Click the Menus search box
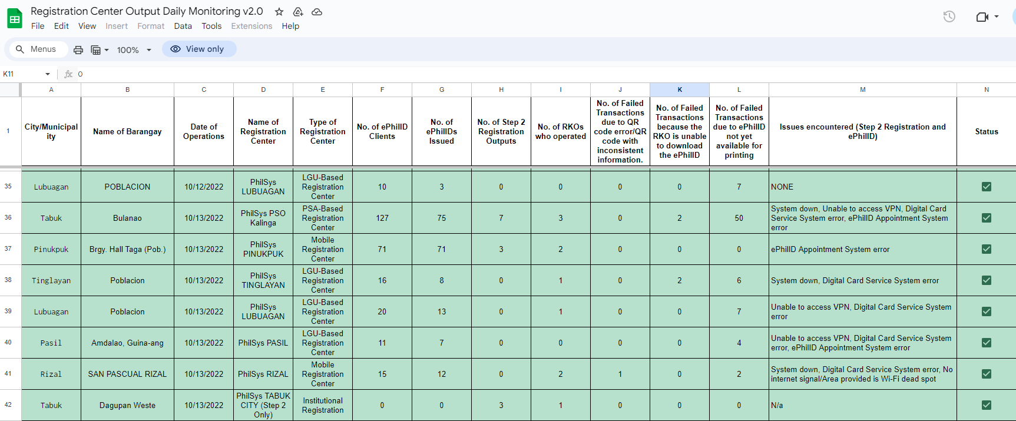The height and width of the screenshot is (421, 1016). coord(38,49)
